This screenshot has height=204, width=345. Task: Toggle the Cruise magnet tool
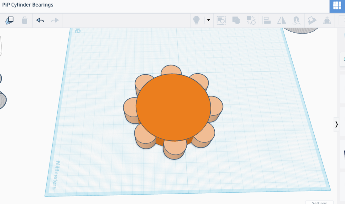(x=296, y=20)
